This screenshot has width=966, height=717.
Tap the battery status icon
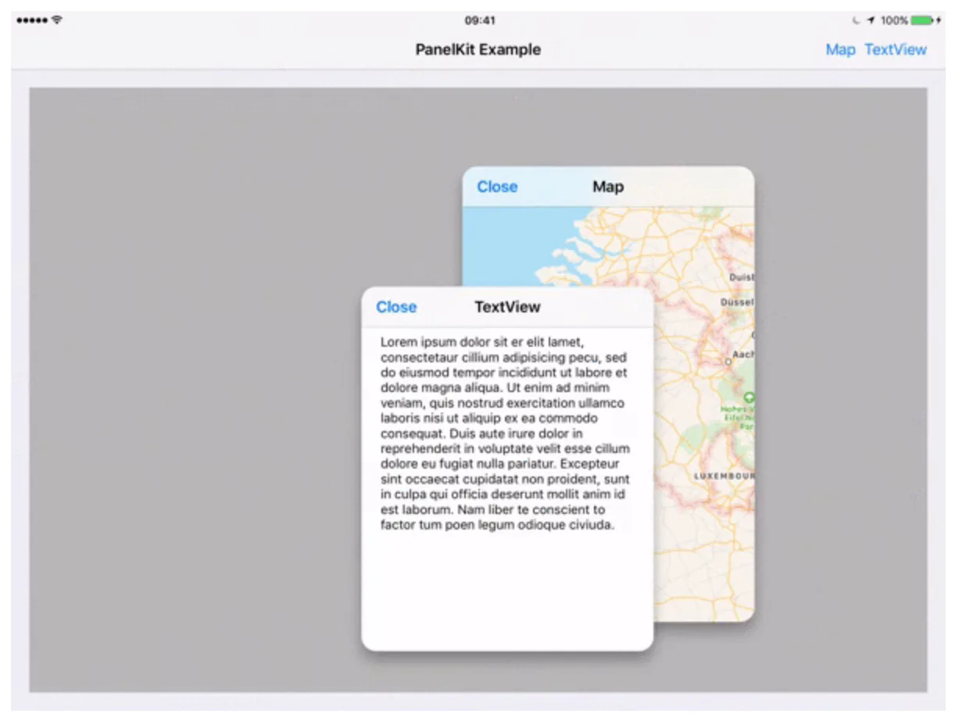923,20
